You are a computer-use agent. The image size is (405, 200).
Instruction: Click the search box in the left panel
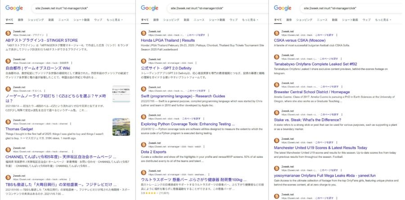[83, 8]
